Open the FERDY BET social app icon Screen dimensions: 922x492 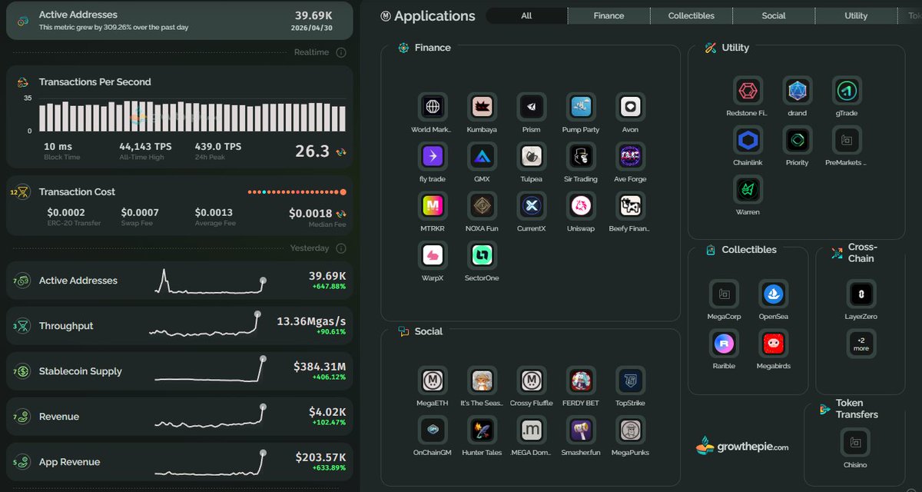click(x=581, y=381)
